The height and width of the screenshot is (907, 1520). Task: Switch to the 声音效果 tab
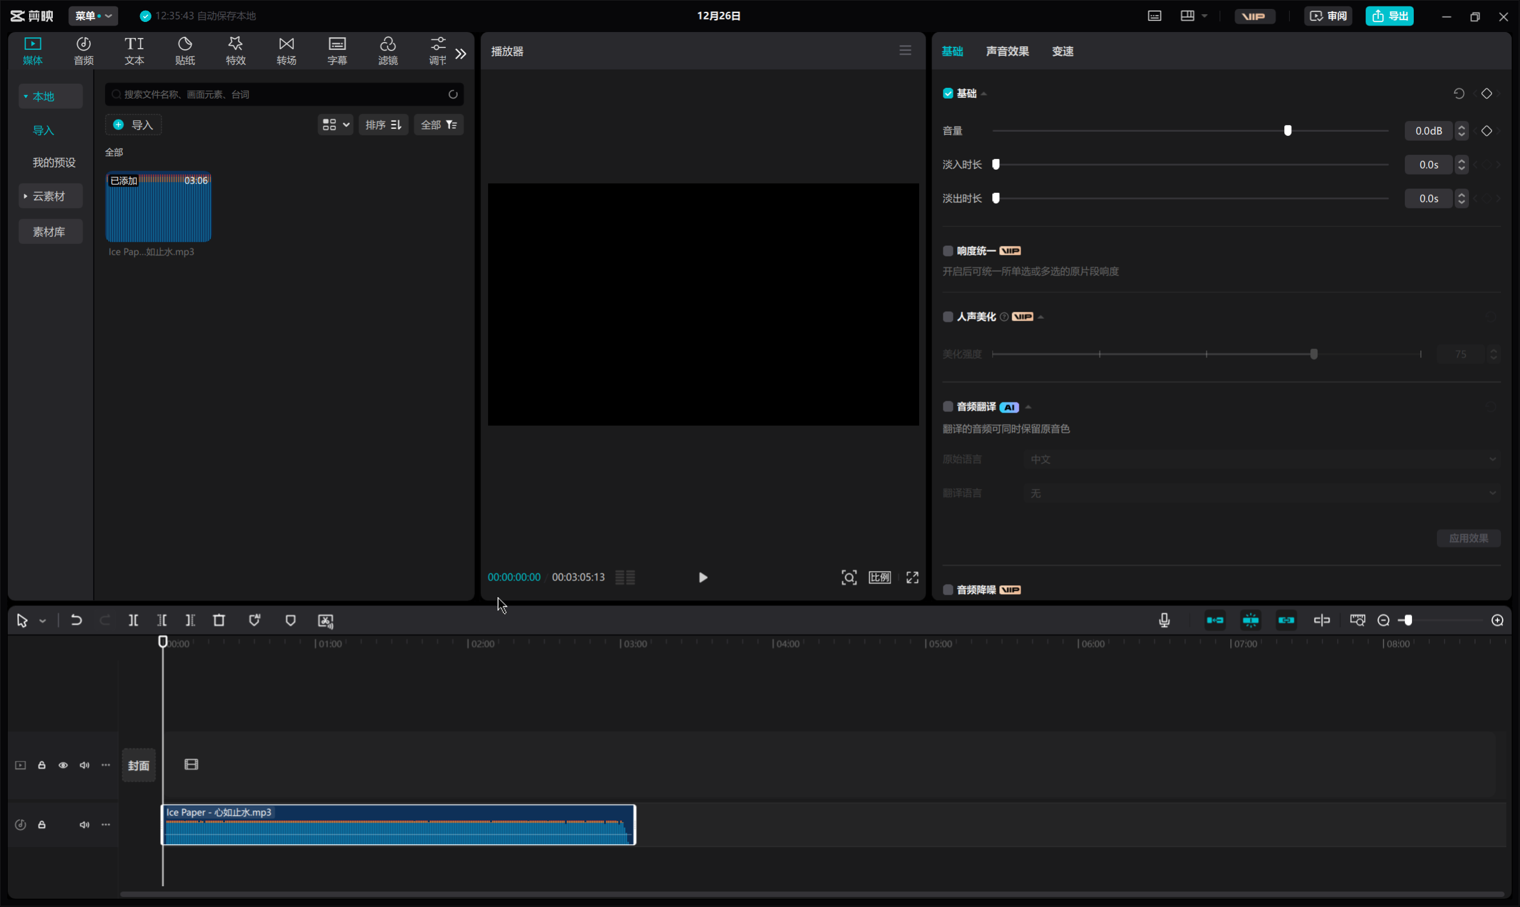point(1007,51)
